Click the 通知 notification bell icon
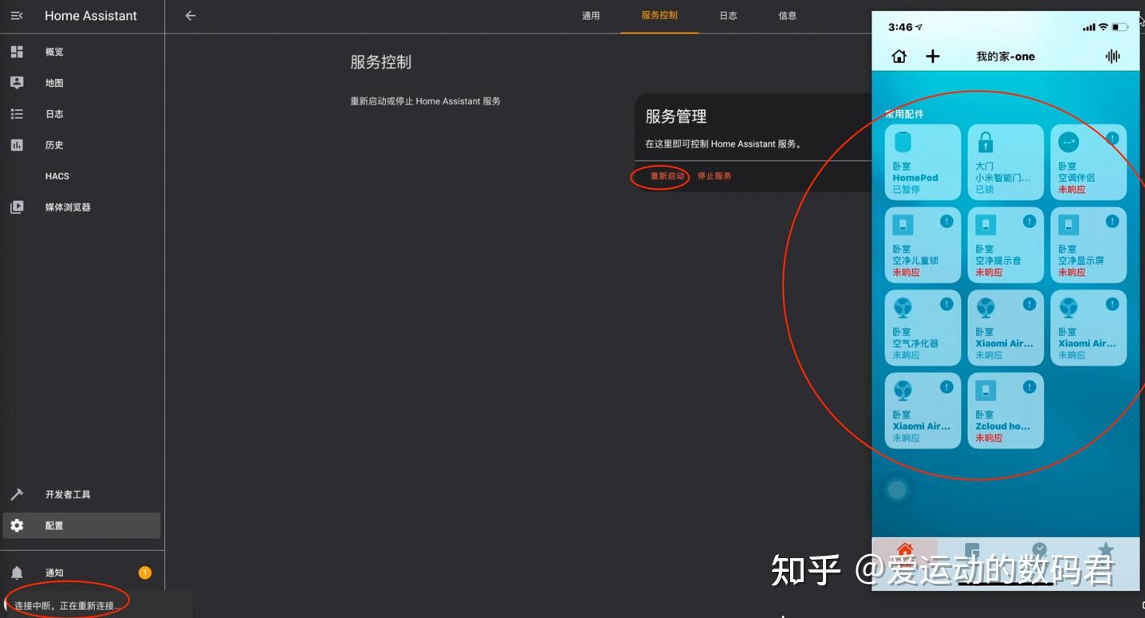The width and height of the screenshot is (1145, 618). [17, 572]
